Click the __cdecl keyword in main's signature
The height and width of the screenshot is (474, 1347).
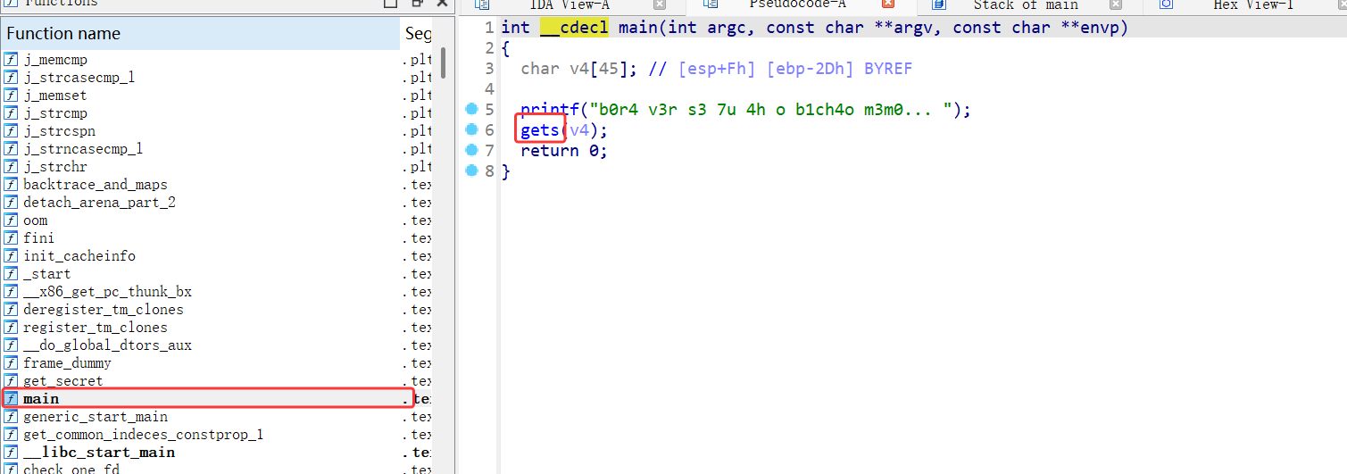[574, 28]
